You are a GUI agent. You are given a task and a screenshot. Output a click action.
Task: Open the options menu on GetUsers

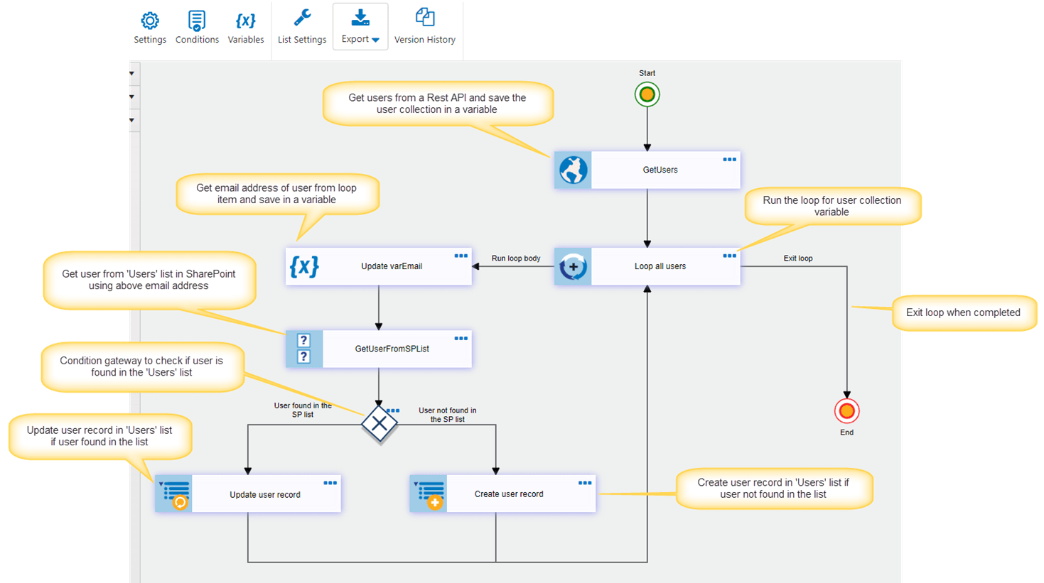(729, 160)
